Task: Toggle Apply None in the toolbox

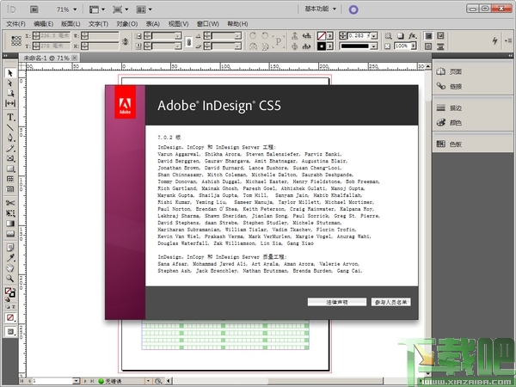Action: pyautogui.click(x=10, y=317)
